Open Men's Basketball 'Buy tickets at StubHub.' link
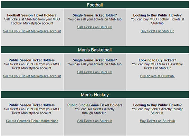Viewport: 190px width, 137px height. (x=157, y=76)
